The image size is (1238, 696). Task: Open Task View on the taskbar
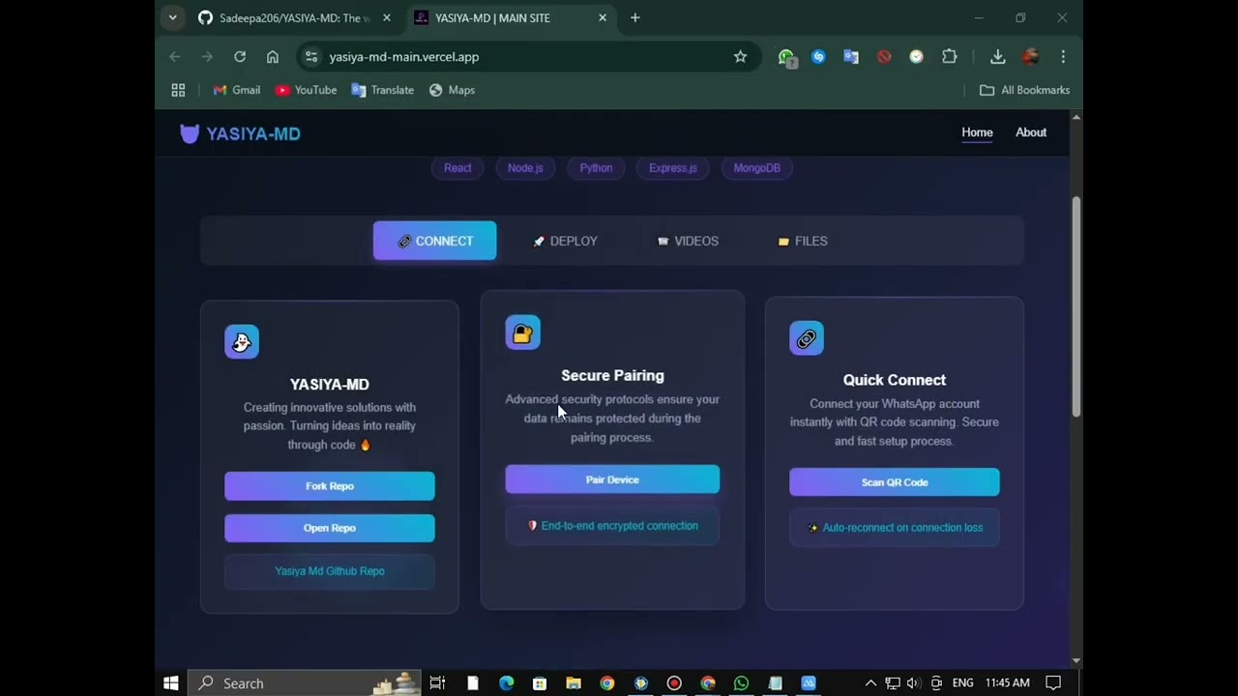(x=437, y=683)
